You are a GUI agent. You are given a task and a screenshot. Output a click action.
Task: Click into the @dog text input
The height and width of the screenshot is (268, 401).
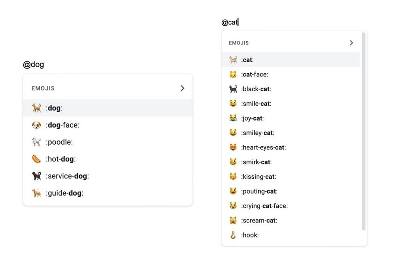tap(34, 65)
